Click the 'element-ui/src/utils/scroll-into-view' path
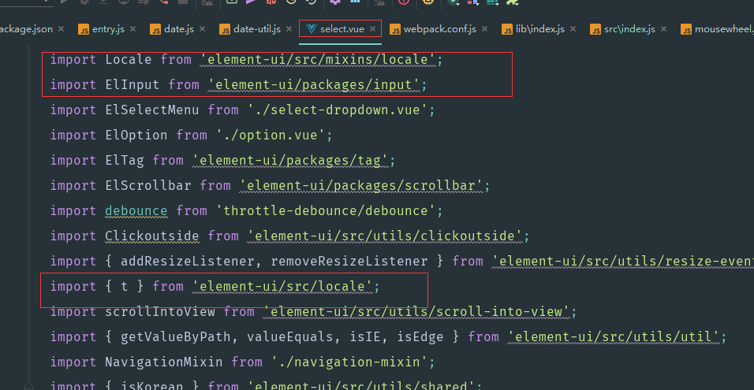This screenshot has width=754, height=390. click(416, 312)
